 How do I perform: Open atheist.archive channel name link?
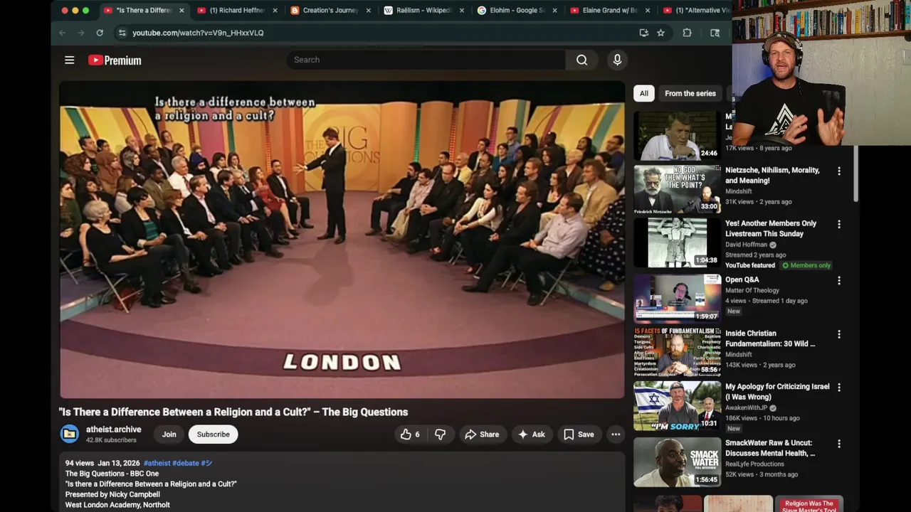coord(113,430)
